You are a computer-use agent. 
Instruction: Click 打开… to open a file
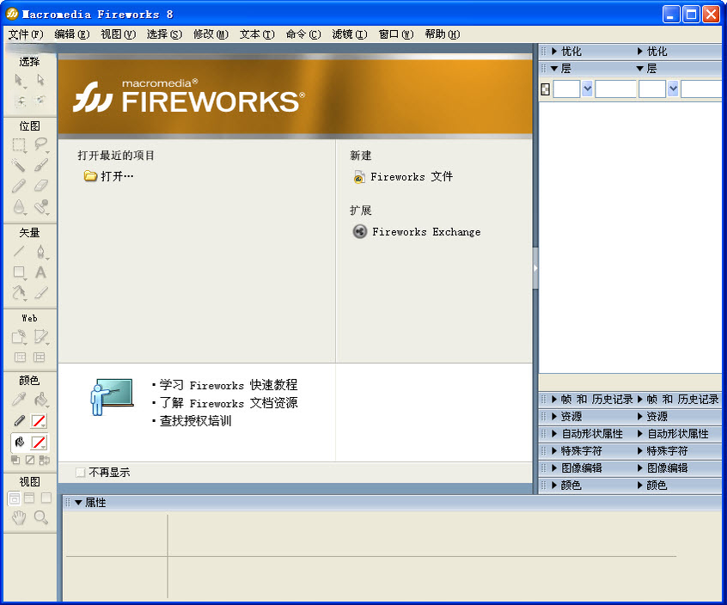click(x=117, y=176)
